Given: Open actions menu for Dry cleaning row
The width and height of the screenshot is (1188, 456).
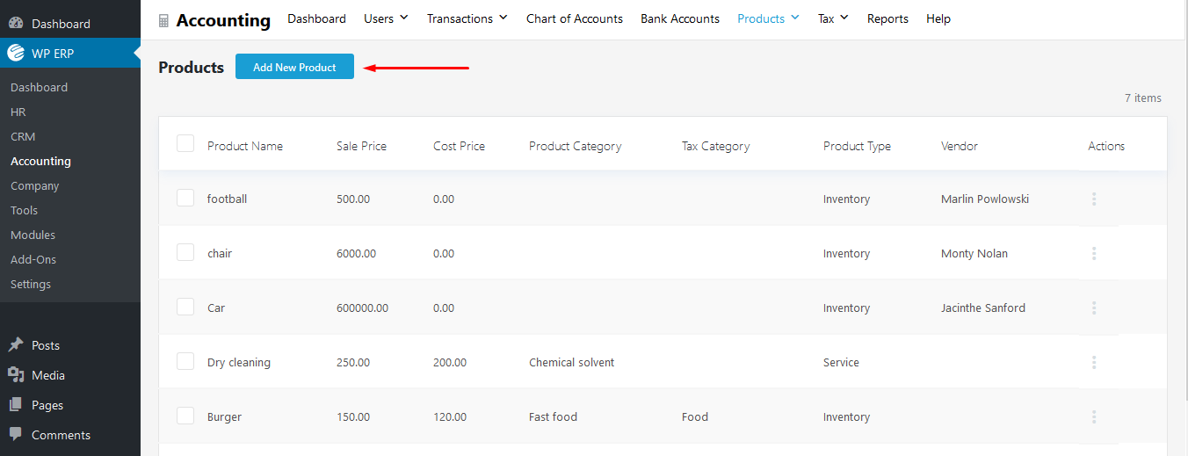Looking at the screenshot, I should (1094, 363).
